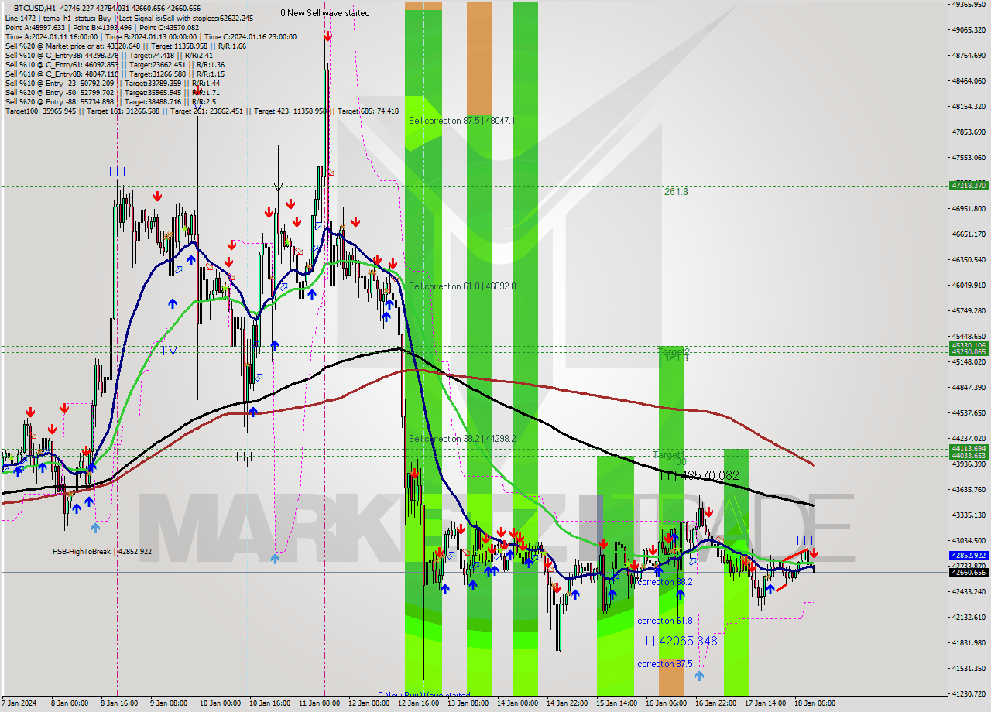Click the 'Point A:48997.633' info line
Image resolution: width=991 pixels, height=712 pixels.
click(x=102, y=27)
